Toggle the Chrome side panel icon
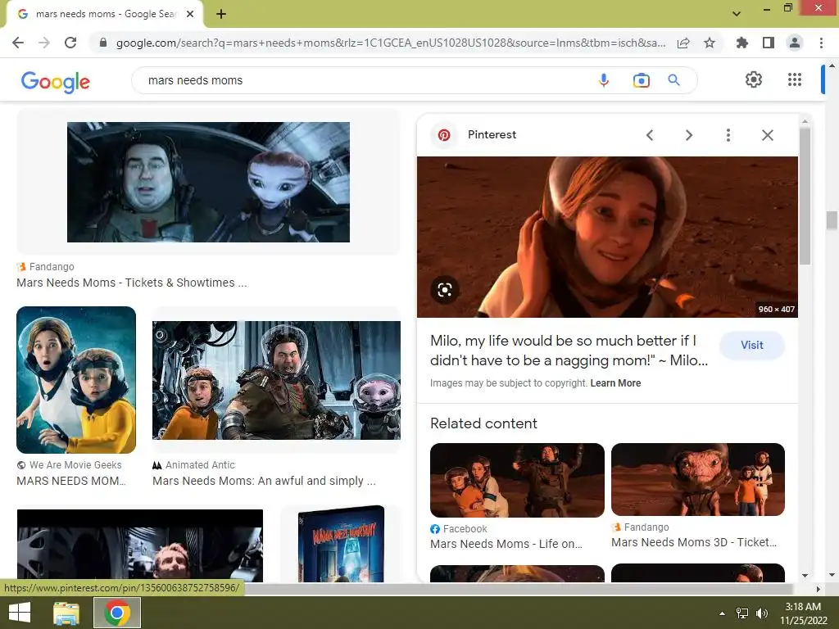Viewport: 839px width, 629px height. [769, 43]
